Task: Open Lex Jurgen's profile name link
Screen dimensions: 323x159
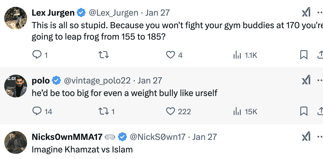Action: tap(53, 13)
